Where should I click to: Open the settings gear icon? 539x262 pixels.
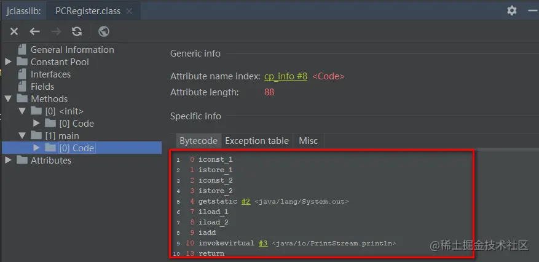(512, 10)
